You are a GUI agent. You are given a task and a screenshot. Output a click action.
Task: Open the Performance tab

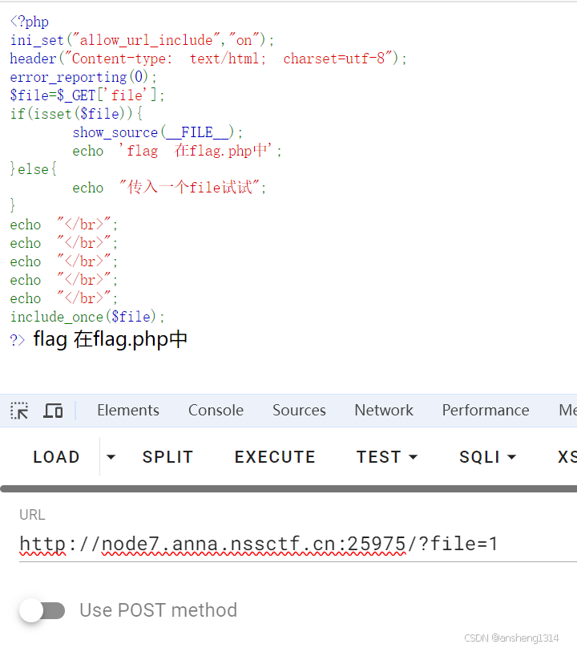coord(486,411)
